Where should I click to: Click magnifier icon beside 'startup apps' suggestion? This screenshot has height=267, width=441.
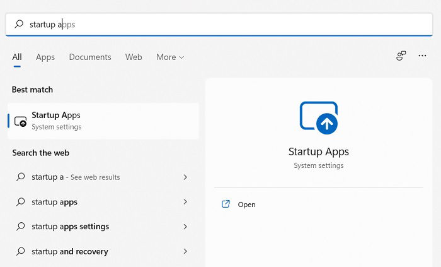click(x=21, y=201)
